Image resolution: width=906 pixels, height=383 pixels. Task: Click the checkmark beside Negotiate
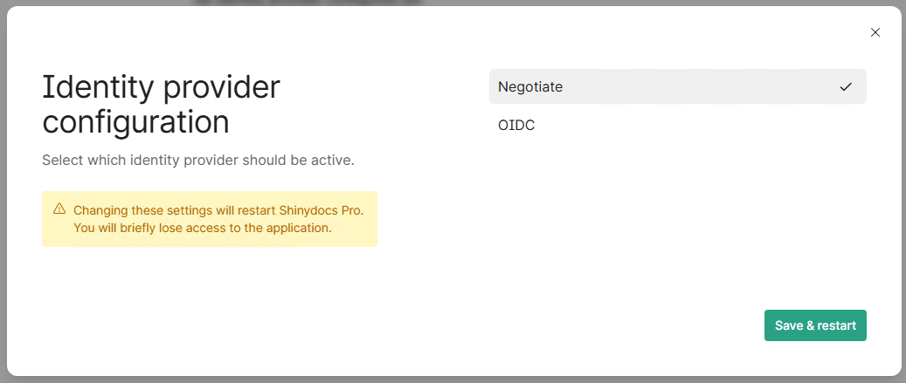845,86
